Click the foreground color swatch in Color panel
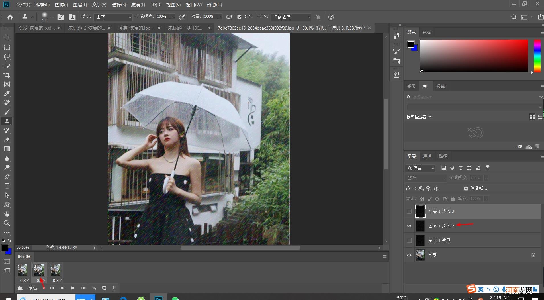Screen dimensions: 544x300 point(410,44)
